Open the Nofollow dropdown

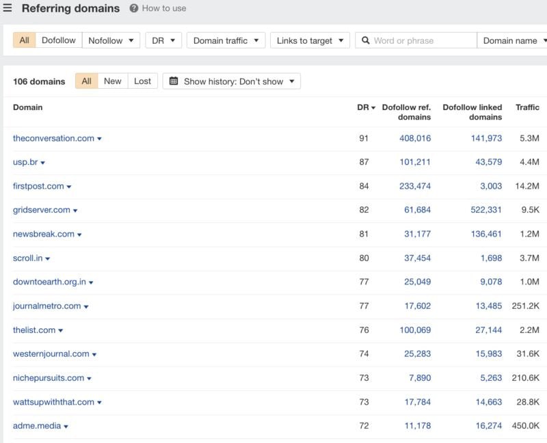point(111,40)
